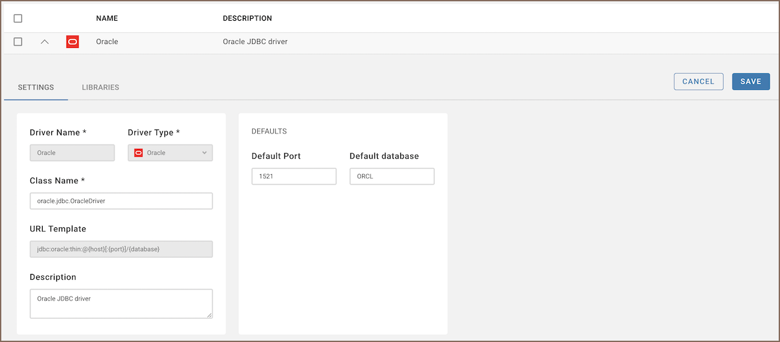Check the Oracle driver row checkbox
This screenshot has width=780, height=342.
click(18, 42)
